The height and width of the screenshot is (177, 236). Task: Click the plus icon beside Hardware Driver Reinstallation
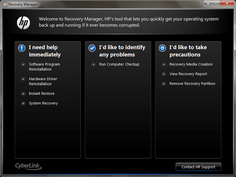point(23,79)
